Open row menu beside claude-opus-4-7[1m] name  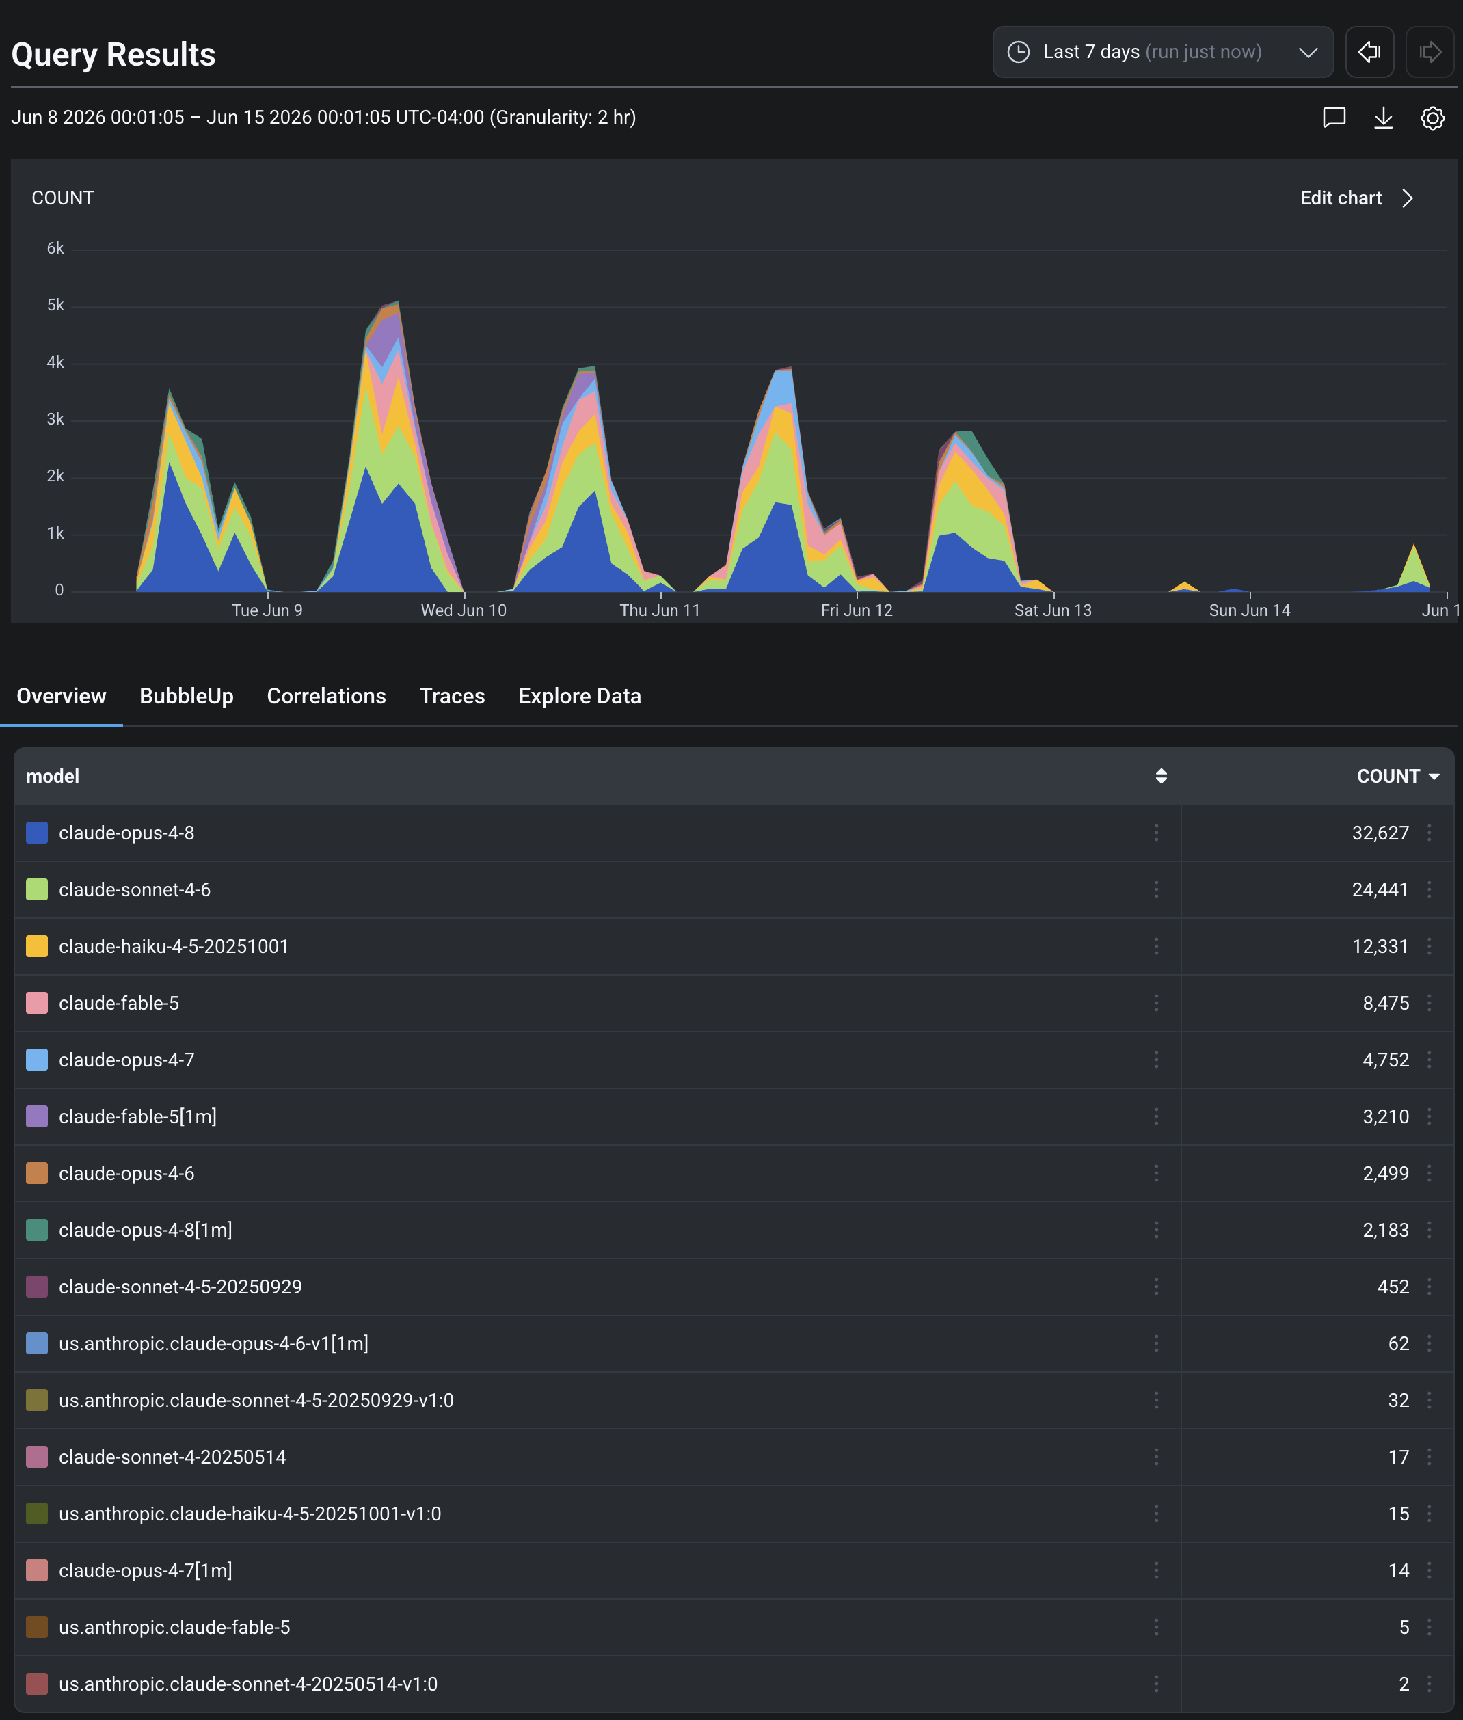[x=1156, y=1571]
